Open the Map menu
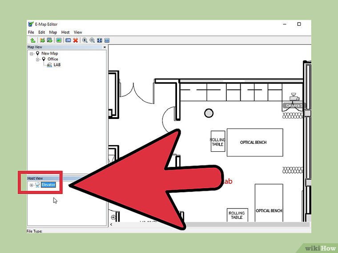Viewport: 338px width, 253px height. click(53, 32)
